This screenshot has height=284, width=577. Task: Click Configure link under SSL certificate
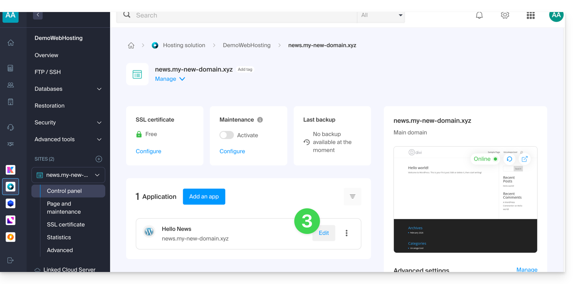149,151
